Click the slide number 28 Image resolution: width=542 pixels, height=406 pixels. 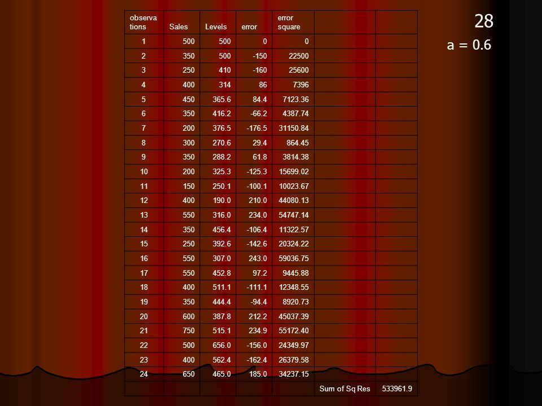484,21
